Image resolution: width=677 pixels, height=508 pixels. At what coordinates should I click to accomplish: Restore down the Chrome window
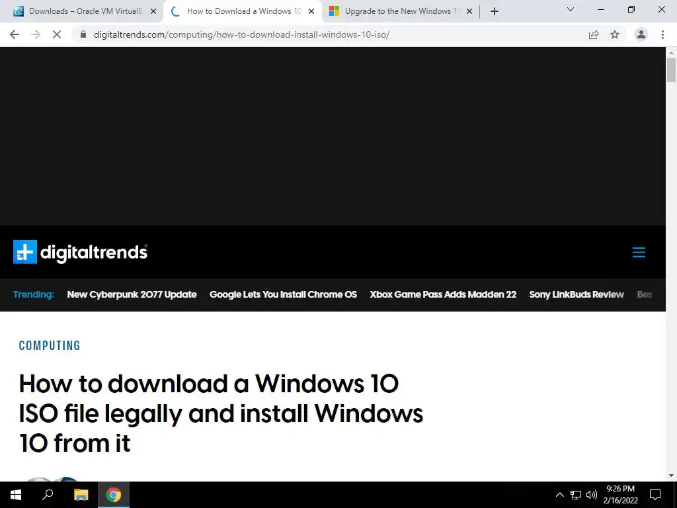(631, 9)
